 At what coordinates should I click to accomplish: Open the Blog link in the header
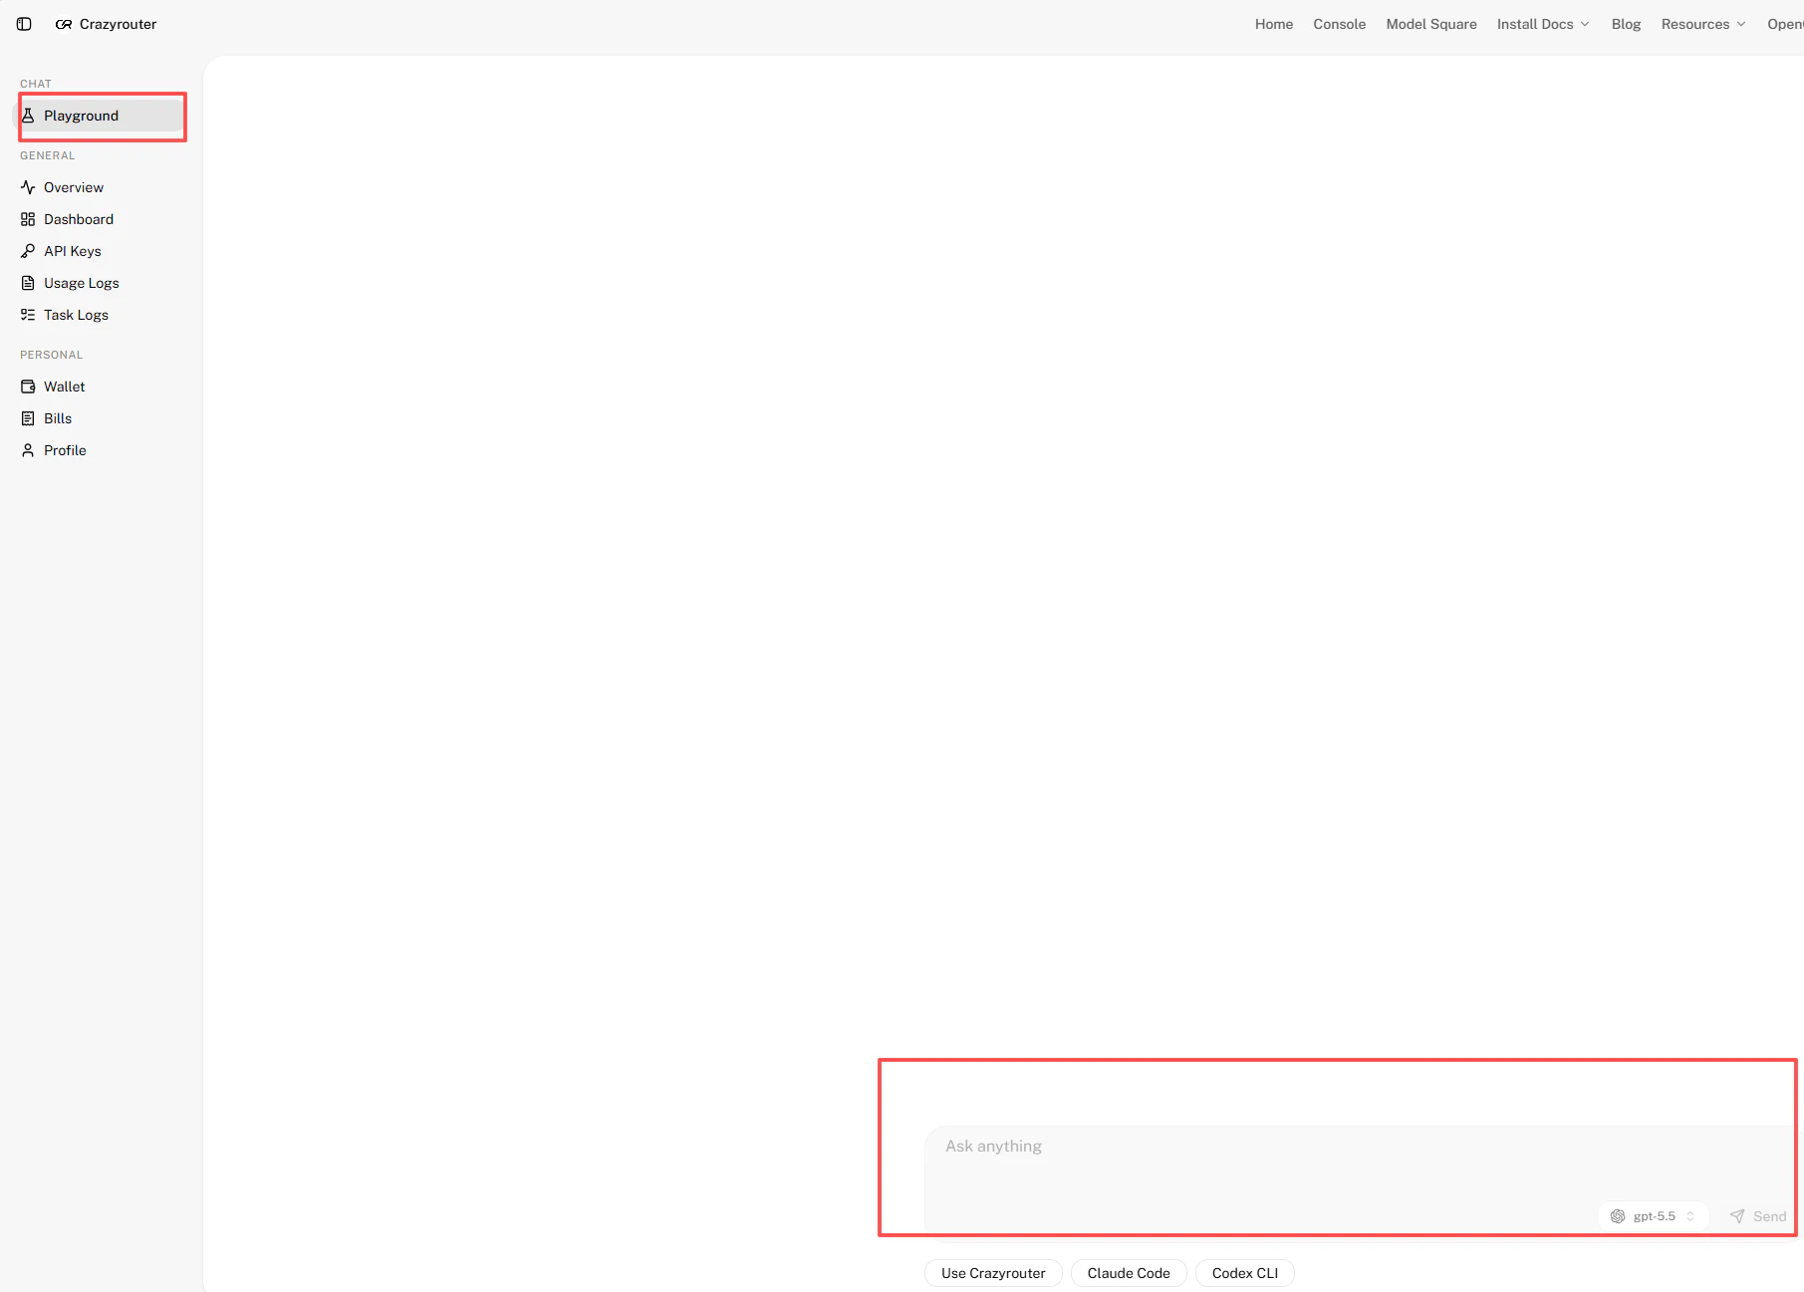click(x=1626, y=24)
